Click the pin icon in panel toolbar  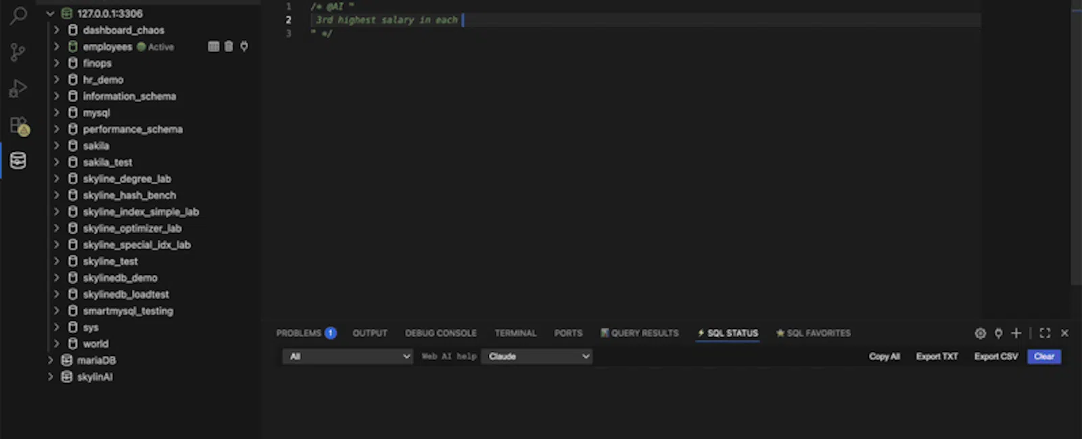tap(998, 333)
